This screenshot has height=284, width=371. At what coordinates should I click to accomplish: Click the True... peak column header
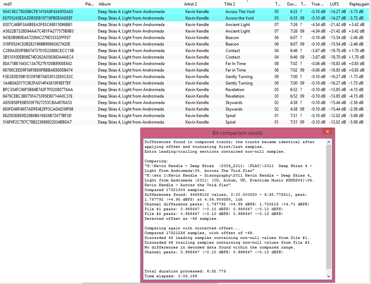(319, 4)
